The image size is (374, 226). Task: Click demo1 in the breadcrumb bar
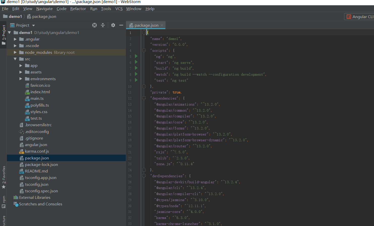[x=15, y=17]
